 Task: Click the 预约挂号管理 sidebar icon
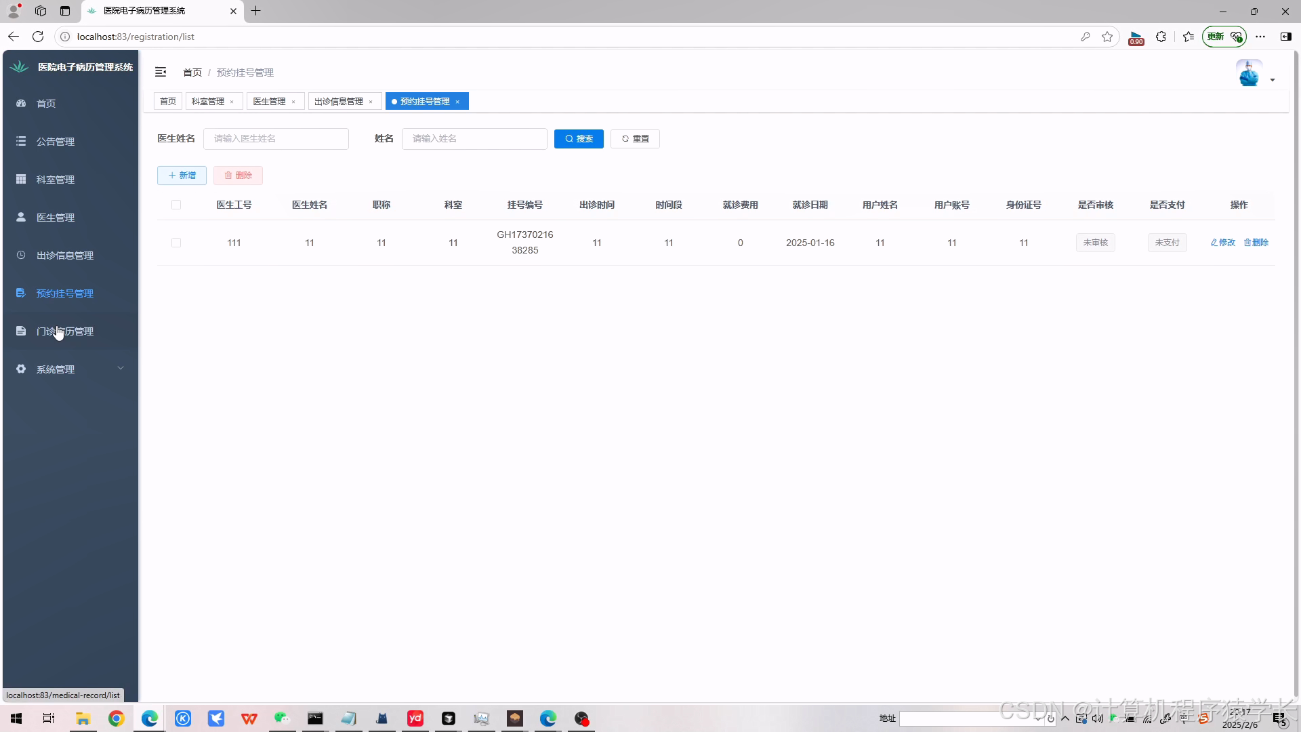21,293
